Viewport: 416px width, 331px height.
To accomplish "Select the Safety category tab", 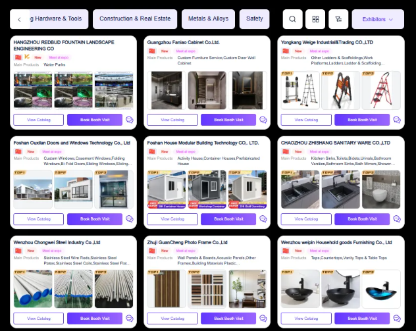I will (255, 19).
